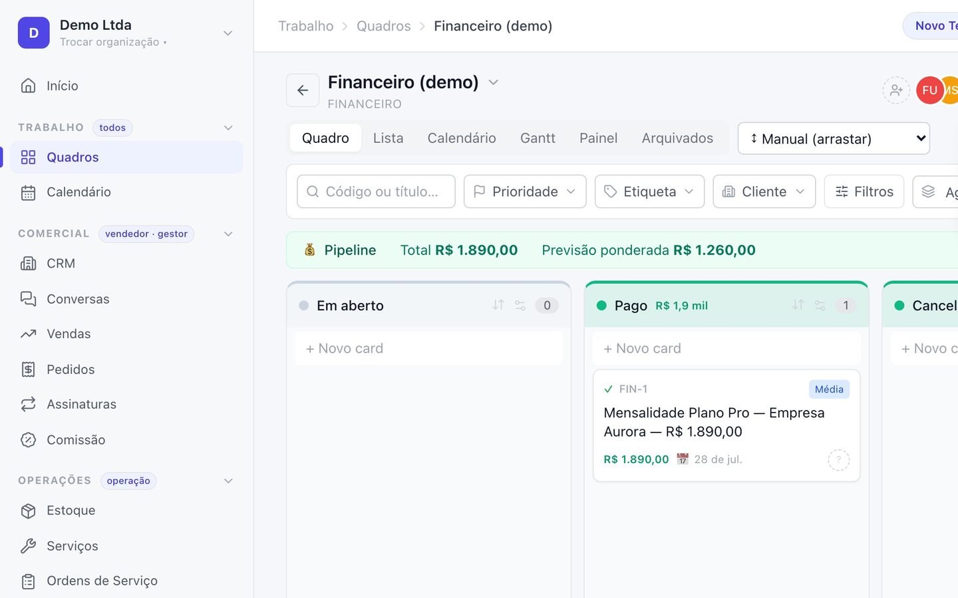Open Assinaturas in the sidebar

click(x=126, y=404)
